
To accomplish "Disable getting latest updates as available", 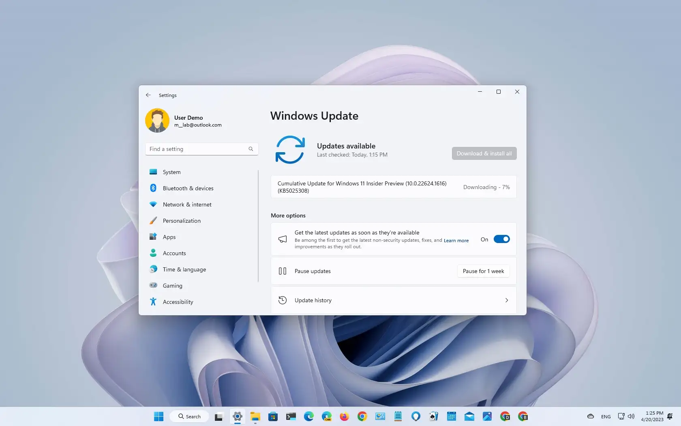I will pyautogui.click(x=501, y=239).
